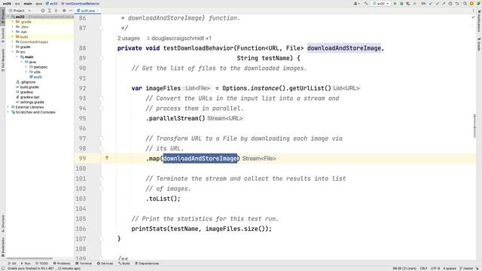The height and width of the screenshot is (271, 482).
Task: Open the Problems tool window tab
Action: click(62, 263)
